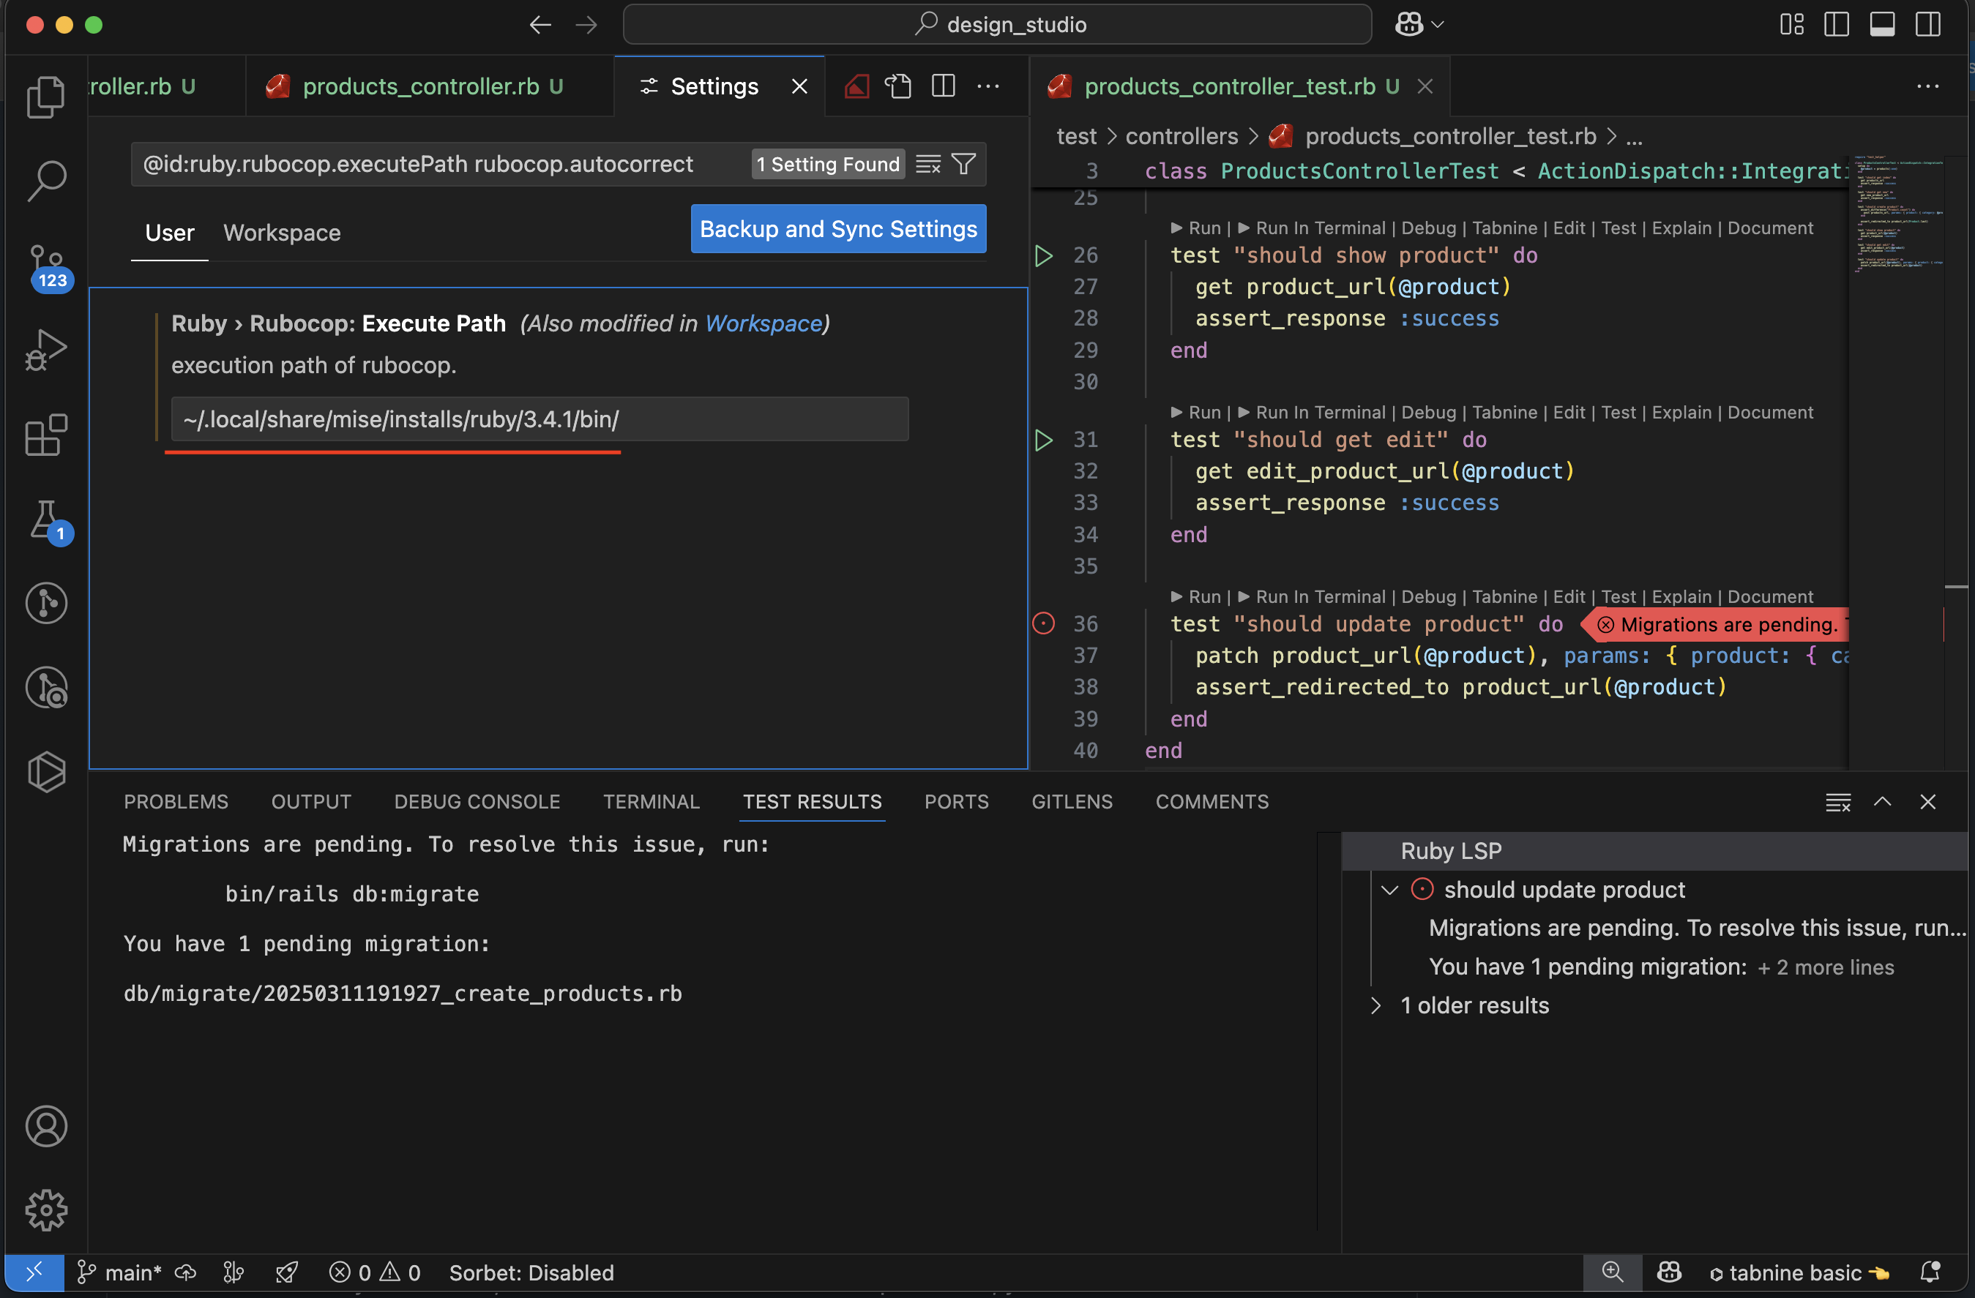Open the Explorer view in activity bar
1975x1298 pixels.
pos(45,97)
